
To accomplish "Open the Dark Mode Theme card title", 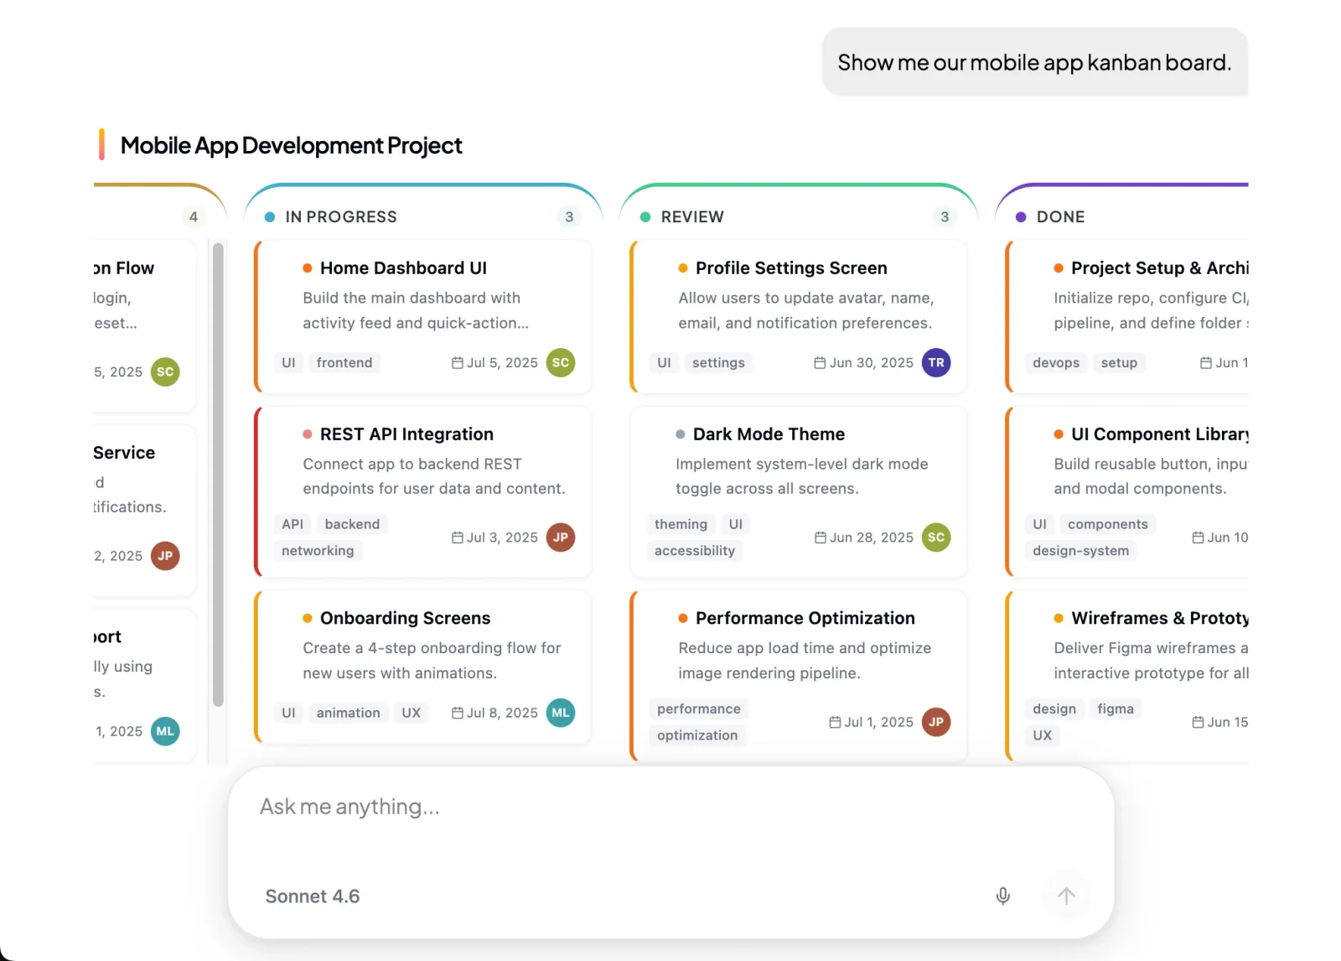I will (x=769, y=434).
